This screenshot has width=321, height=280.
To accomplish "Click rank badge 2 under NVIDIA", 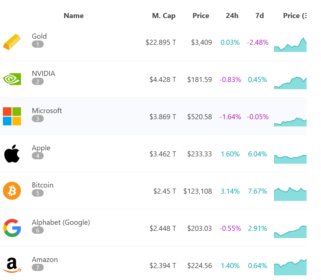I will [38, 82].
